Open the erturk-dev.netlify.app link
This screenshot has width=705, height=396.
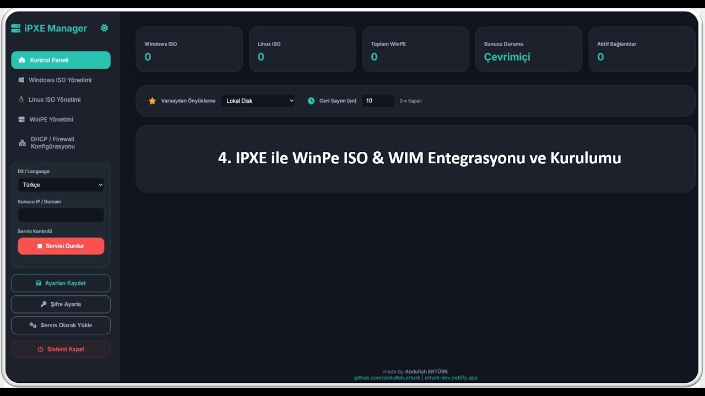451,378
